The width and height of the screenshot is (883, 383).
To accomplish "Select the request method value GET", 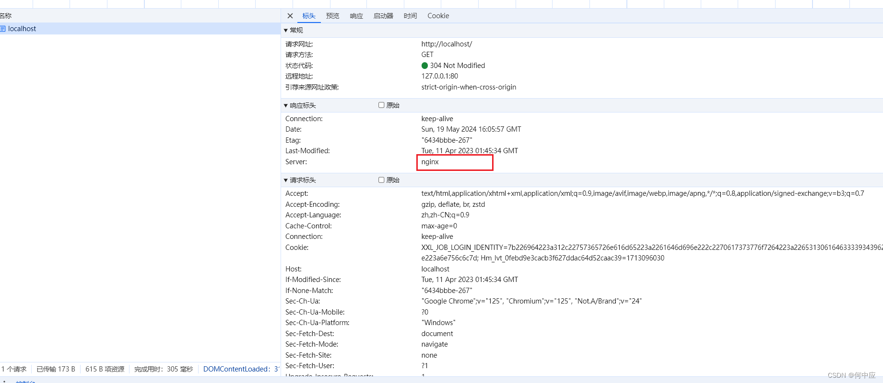I will [427, 55].
